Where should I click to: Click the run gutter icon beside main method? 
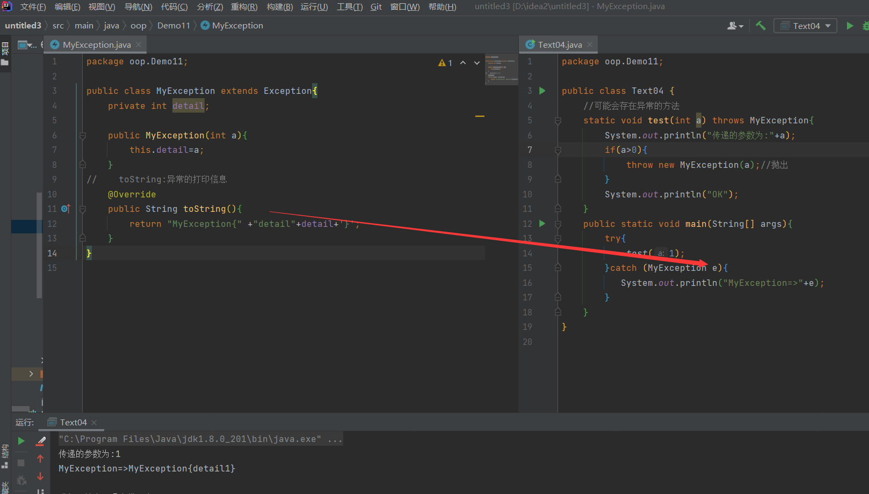[542, 224]
